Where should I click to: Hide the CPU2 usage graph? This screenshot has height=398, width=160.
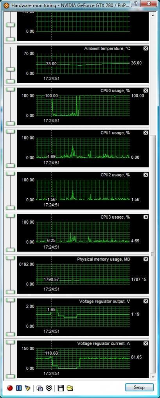[x=146, y=175]
